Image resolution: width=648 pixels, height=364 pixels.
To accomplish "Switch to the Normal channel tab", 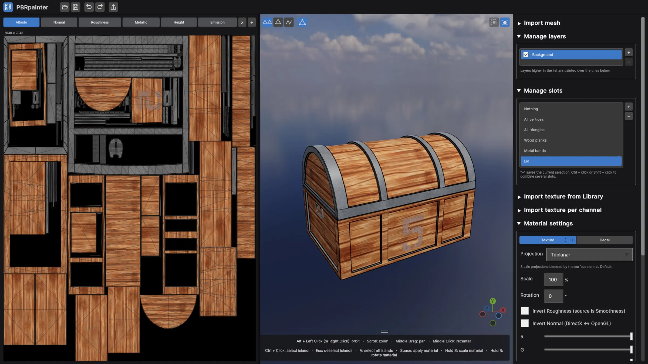I will tap(59, 22).
